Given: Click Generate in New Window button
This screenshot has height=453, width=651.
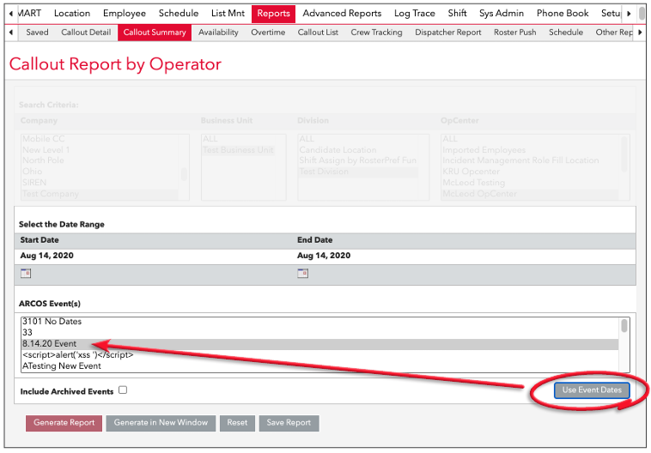Looking at the screenshot, I should click(x=161, y=423).
